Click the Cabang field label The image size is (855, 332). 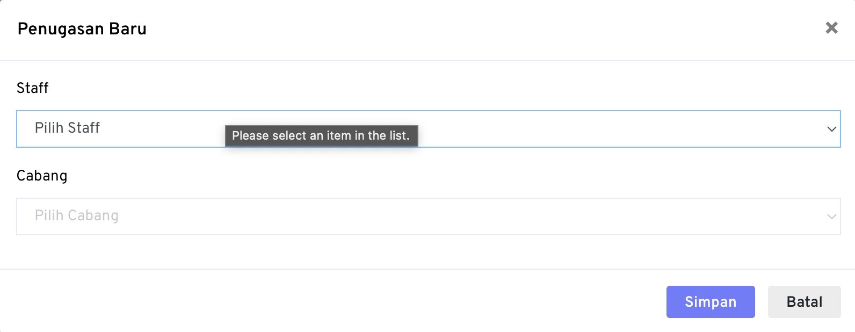tap(42, 176)
